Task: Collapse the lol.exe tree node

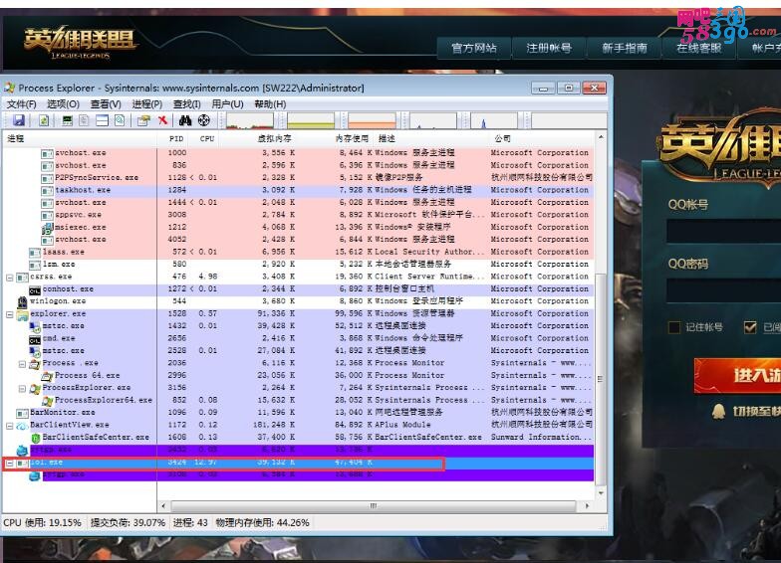Action: (x=10, y=464)
